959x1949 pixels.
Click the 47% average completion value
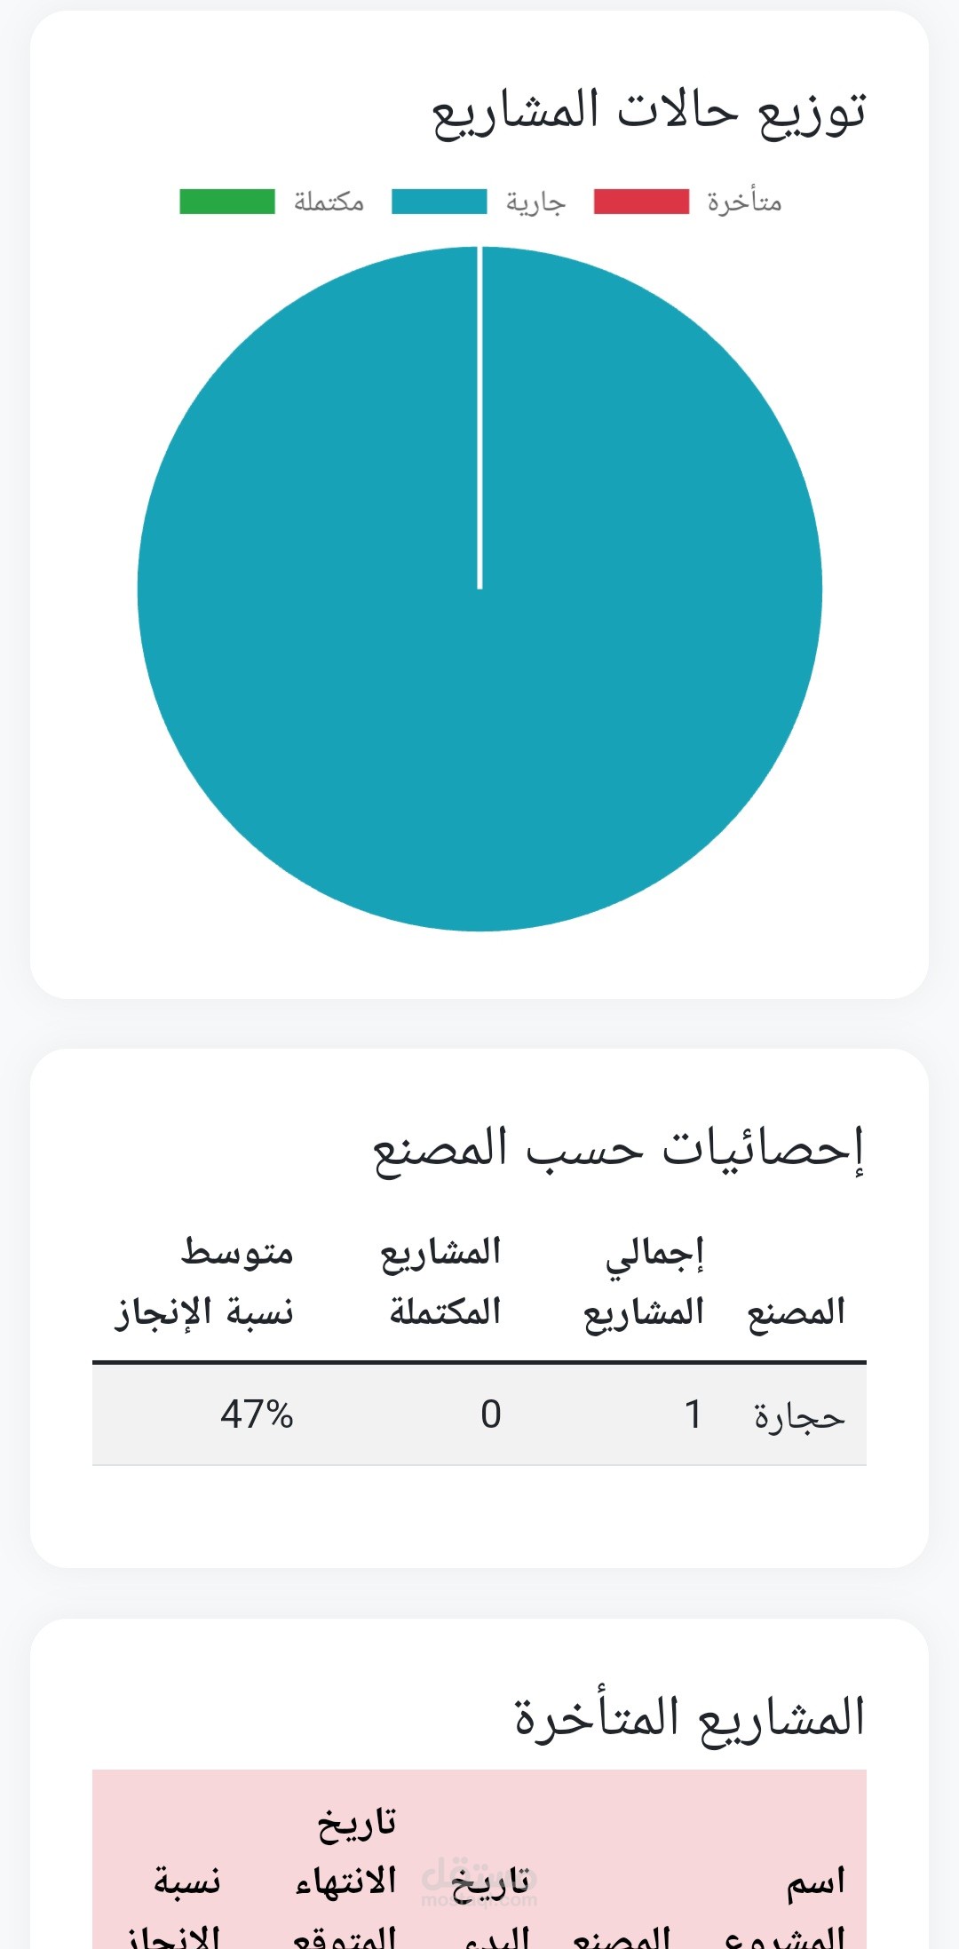257,1414
